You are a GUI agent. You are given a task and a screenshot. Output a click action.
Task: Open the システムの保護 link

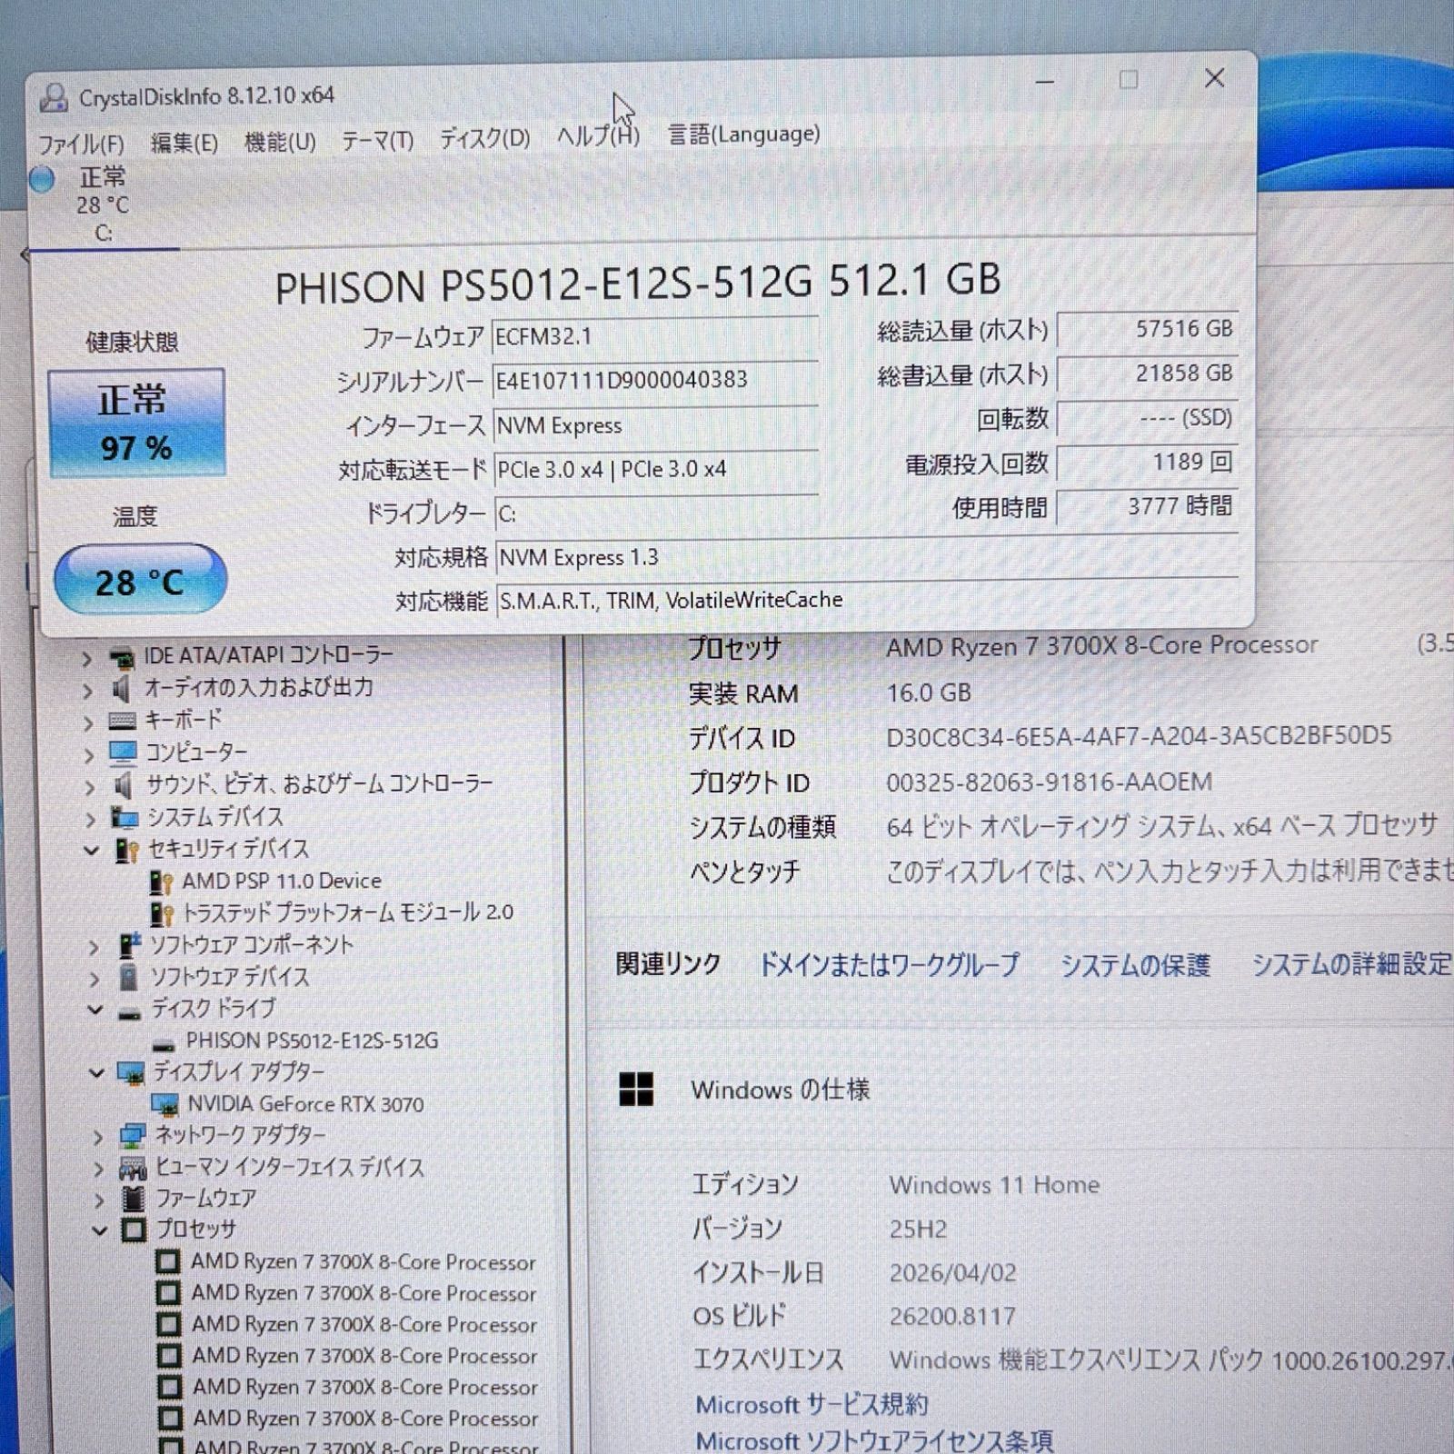(1136, 964)
